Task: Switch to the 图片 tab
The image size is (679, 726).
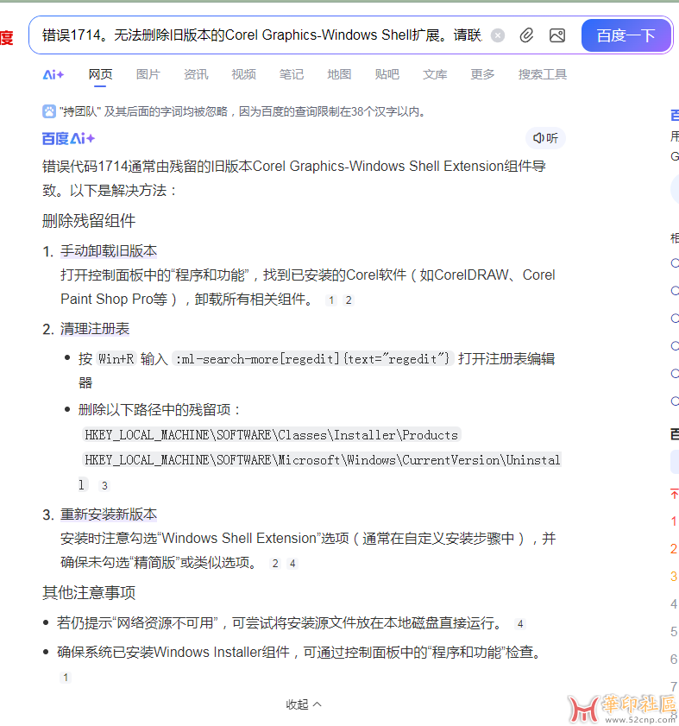Action: tap(148, 75)
